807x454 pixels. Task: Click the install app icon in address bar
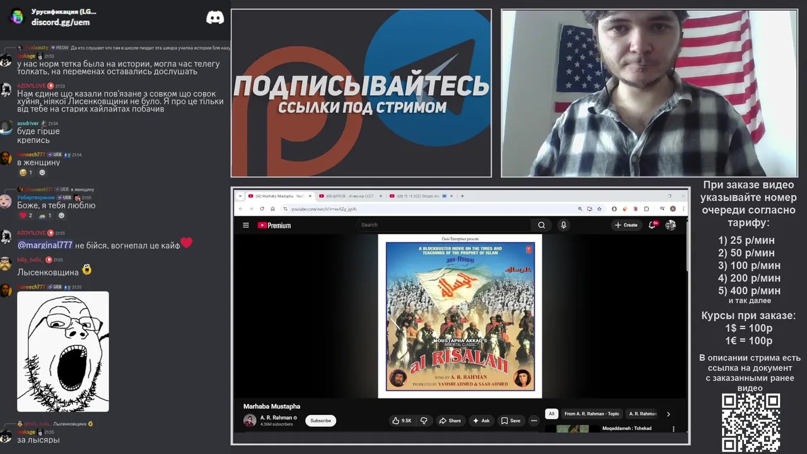click(x=589, y=209)
